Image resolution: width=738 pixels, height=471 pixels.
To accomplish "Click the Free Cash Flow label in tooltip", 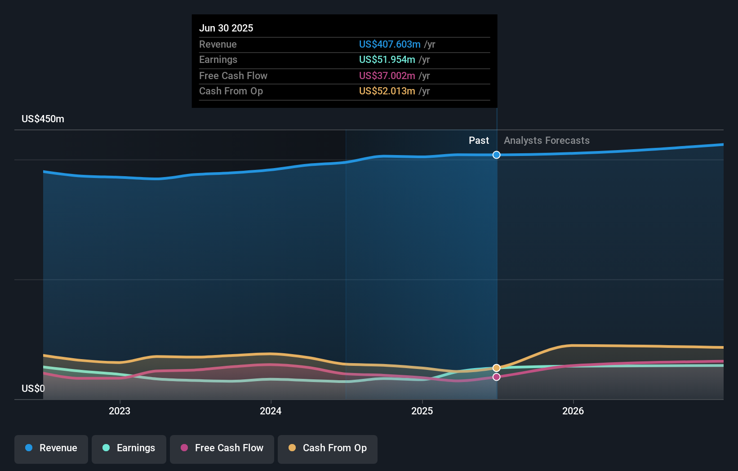I will (x=233, y=76).
